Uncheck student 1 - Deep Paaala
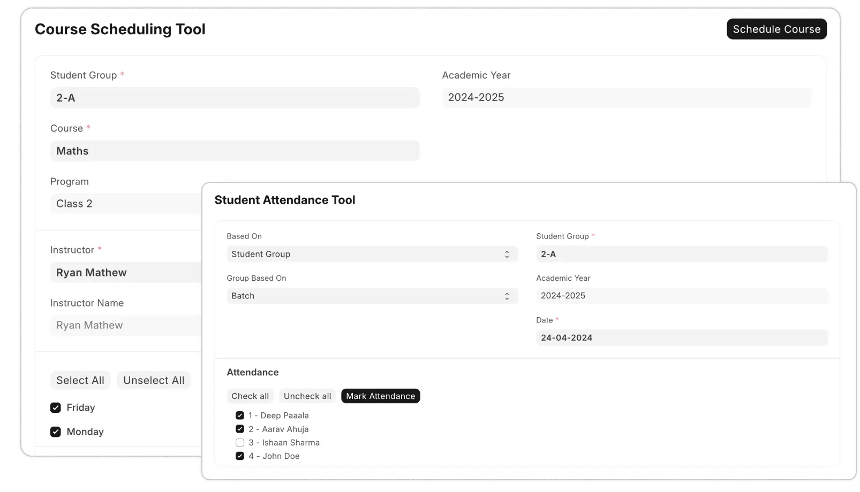 click(240, 416)
